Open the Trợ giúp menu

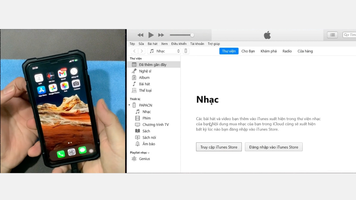[214, 44]
